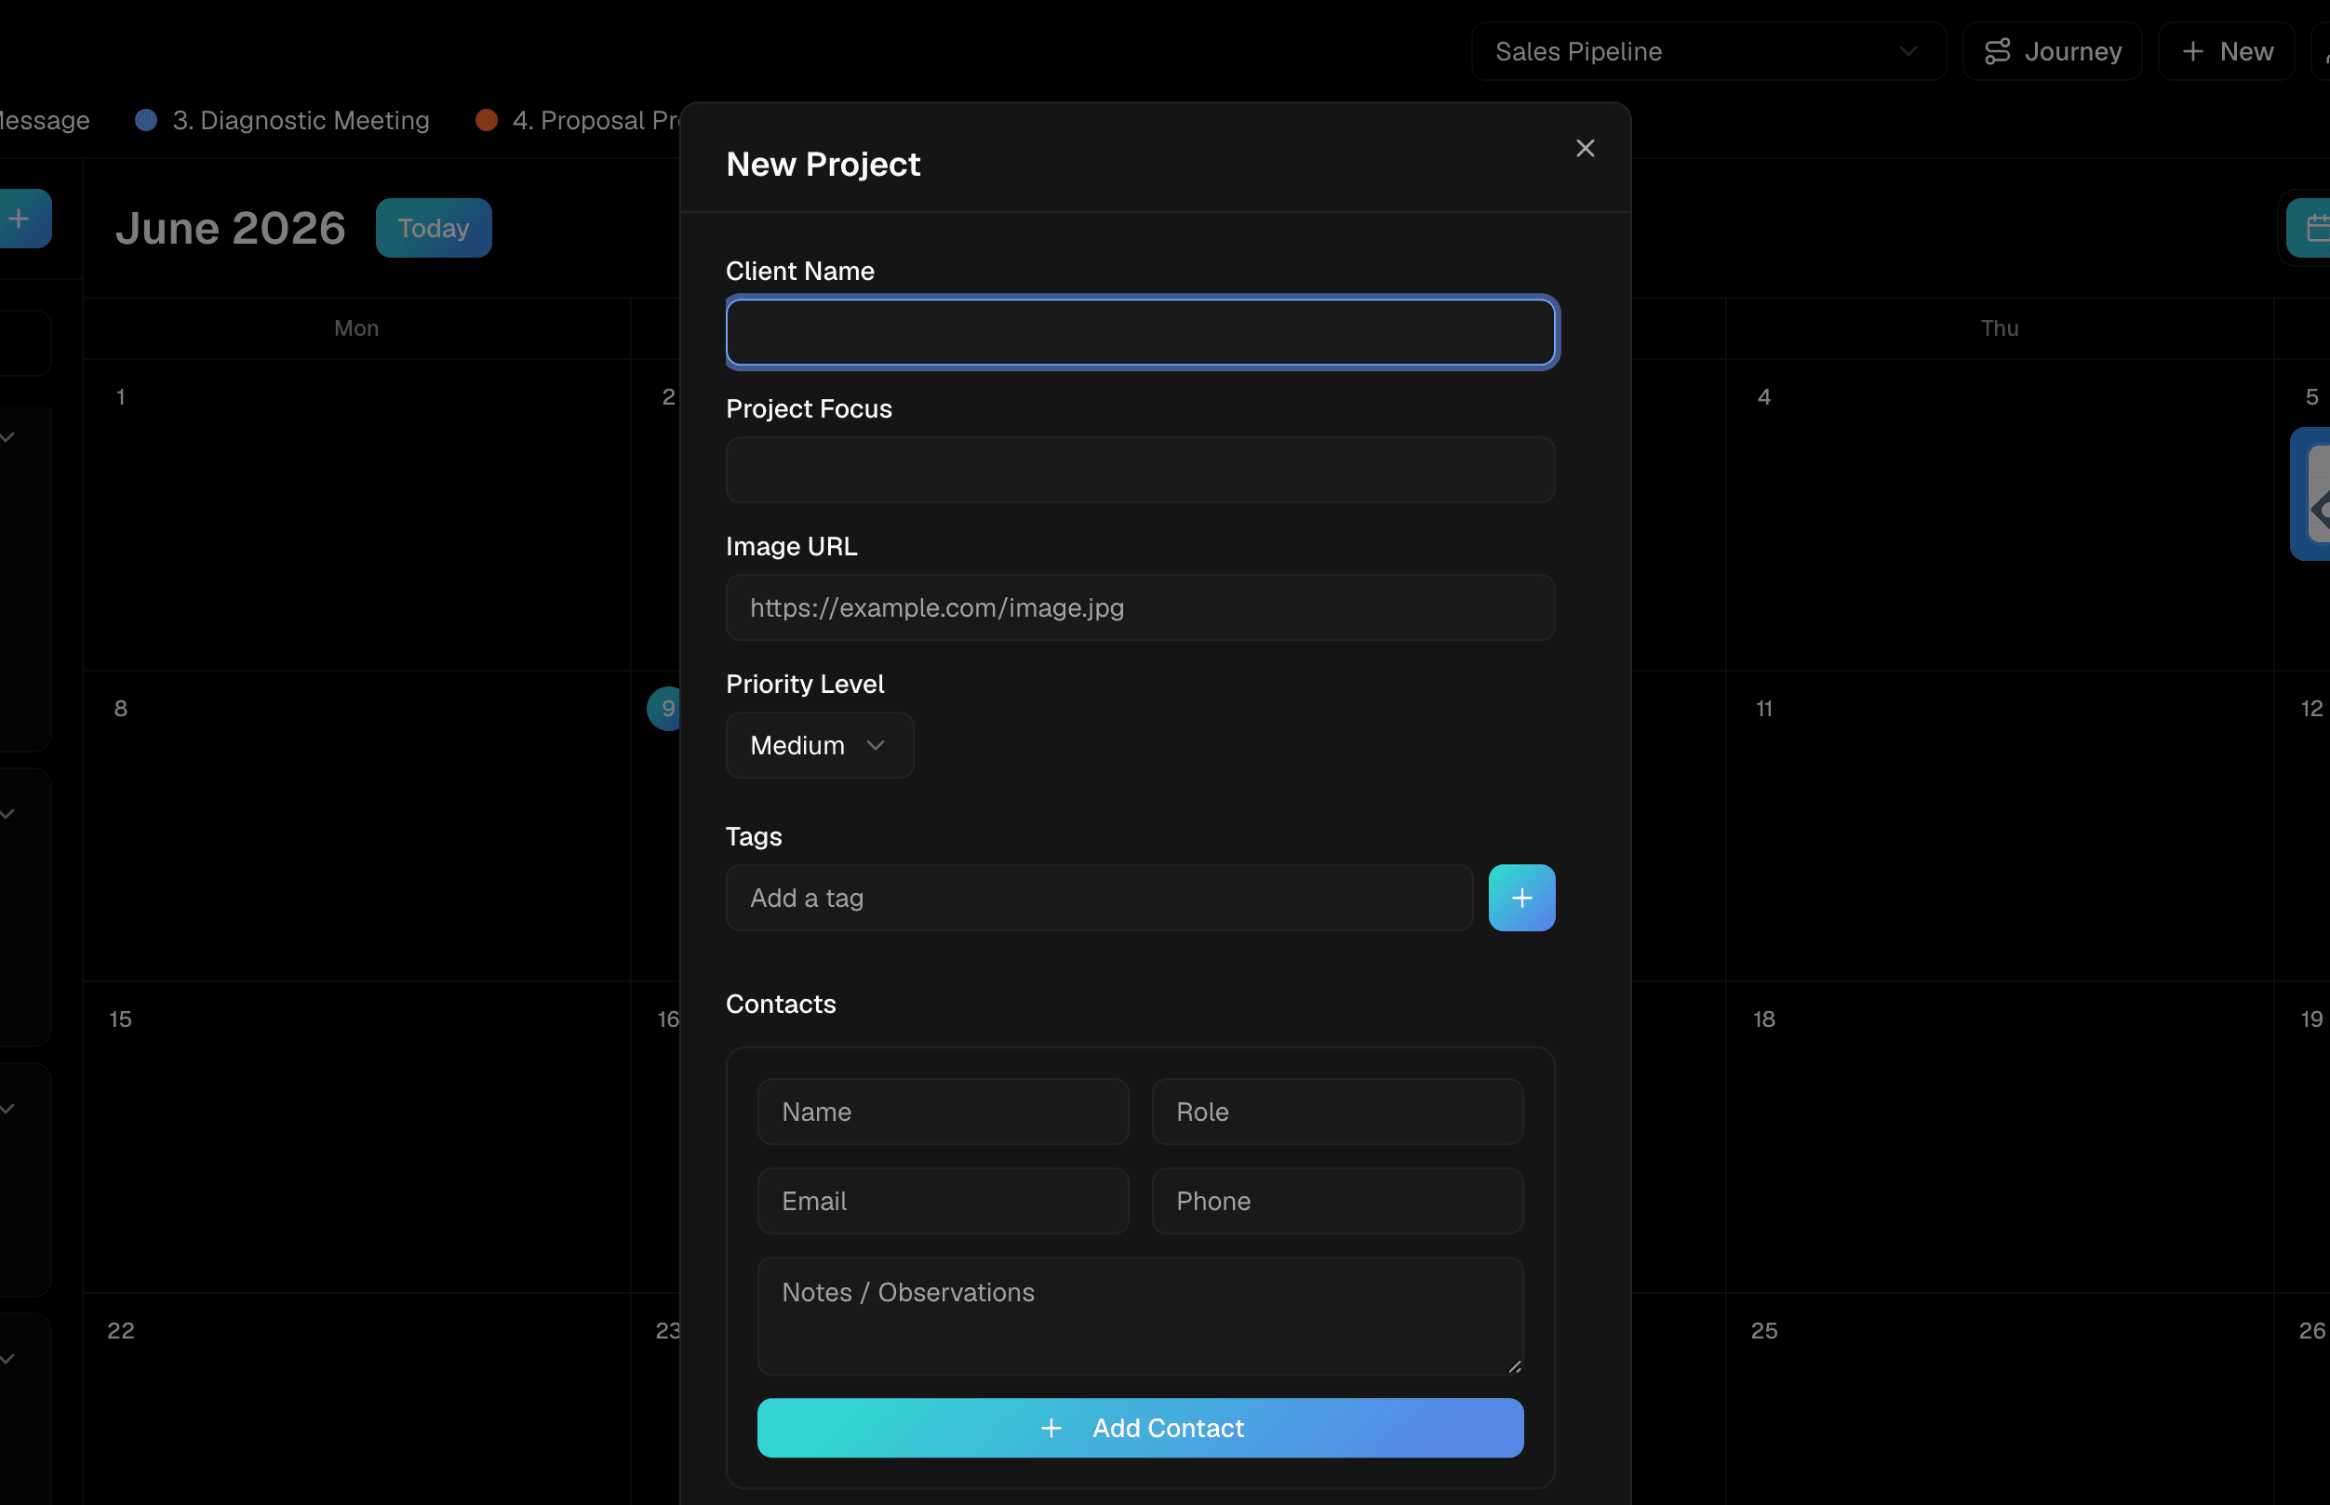Click the Image URL input field
The image size is (2330, 1505).
tap(1140, 608)
